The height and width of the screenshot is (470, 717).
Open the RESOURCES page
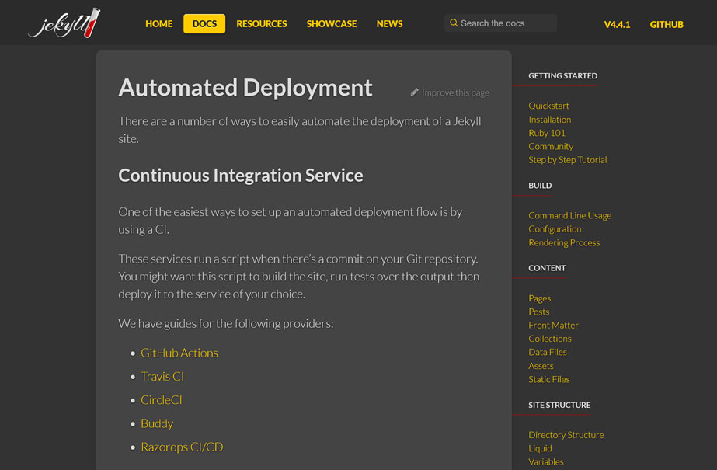pyautogui.click(x=261, y=24)
